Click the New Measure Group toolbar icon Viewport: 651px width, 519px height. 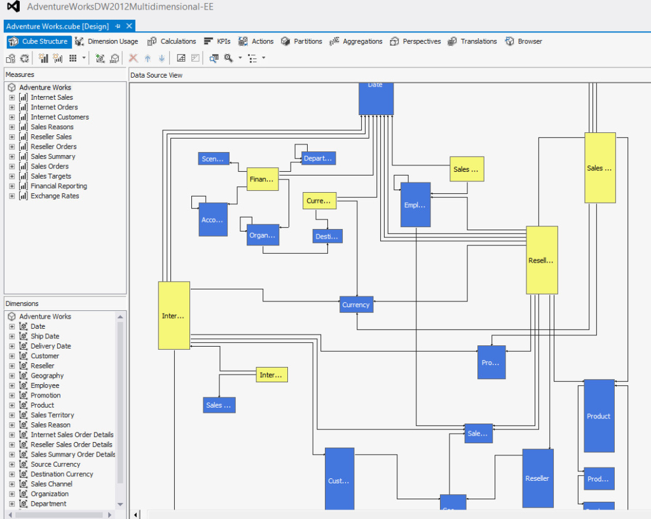[58, 58]
